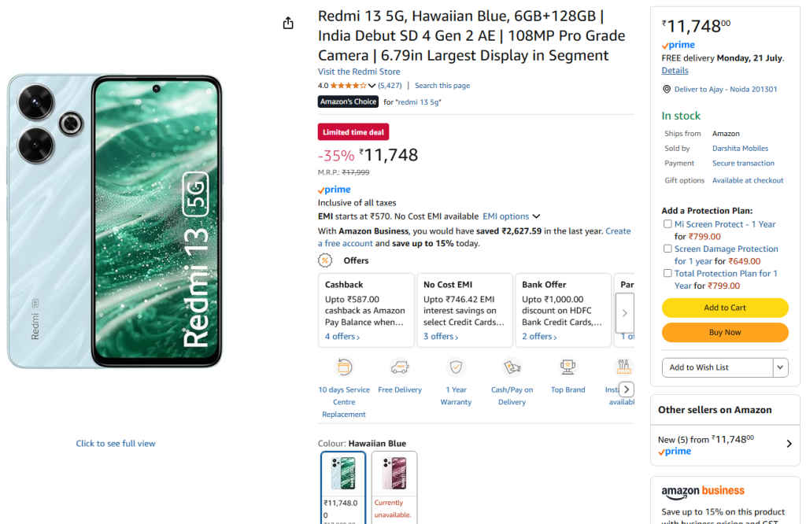
Task: Click the 1 Year Warranty shield icon
Action: pyautogui.click(x=456, y=367)
